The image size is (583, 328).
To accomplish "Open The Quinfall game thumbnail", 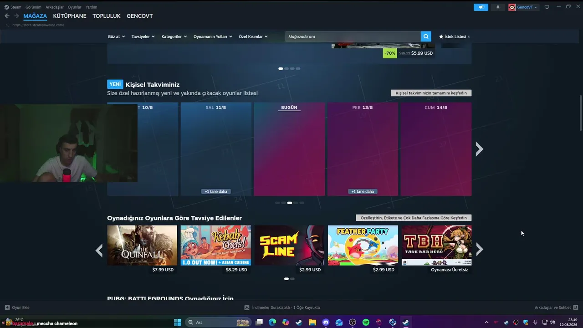I will click(x=142, y=246).
